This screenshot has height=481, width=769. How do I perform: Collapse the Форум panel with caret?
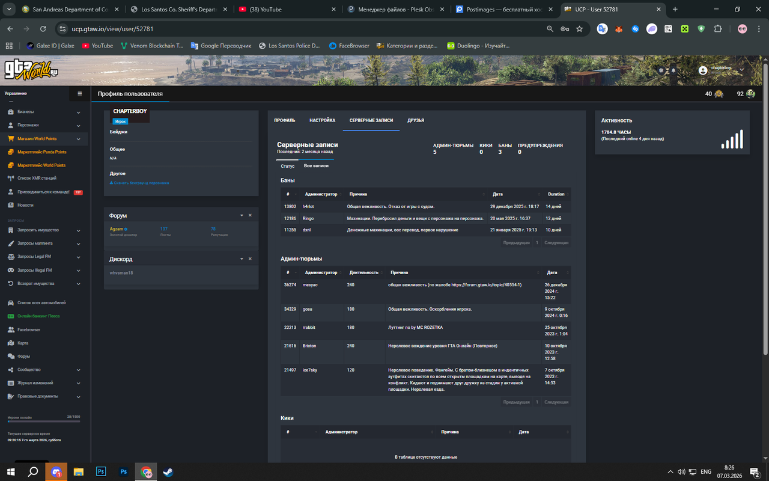pos(242,215)
